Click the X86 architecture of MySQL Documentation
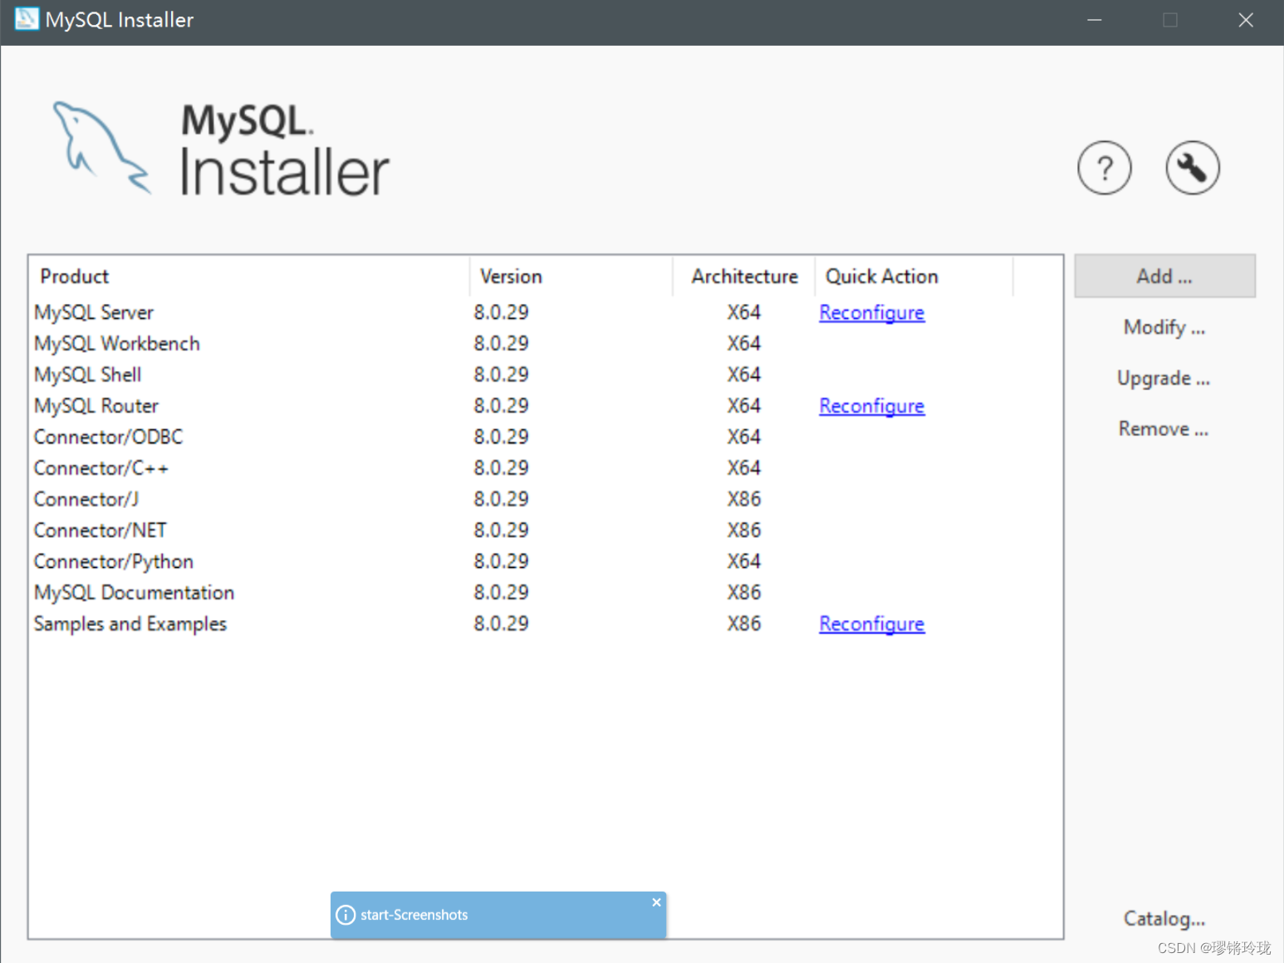1284x963 pixels. (744, 593)
